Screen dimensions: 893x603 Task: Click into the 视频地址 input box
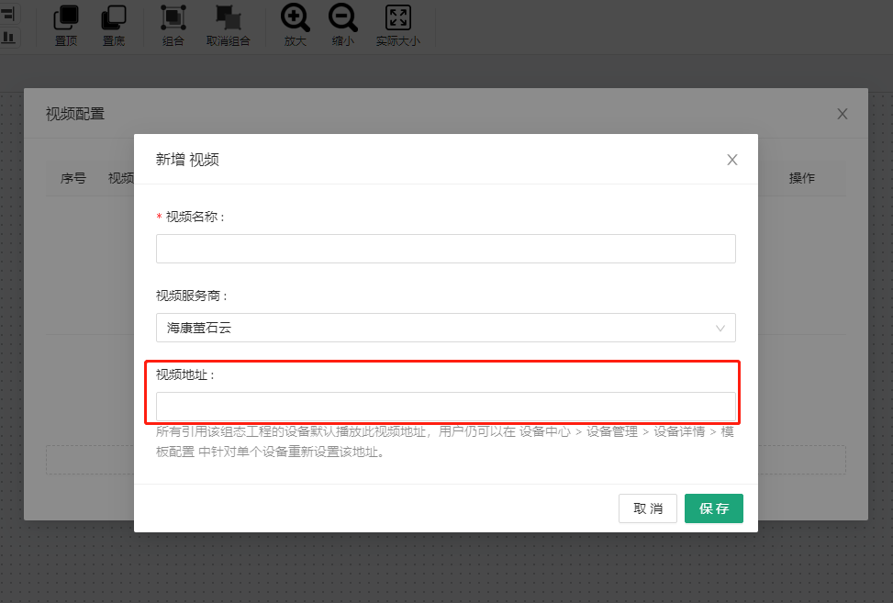pyautogui.click(x=446, y=406)
